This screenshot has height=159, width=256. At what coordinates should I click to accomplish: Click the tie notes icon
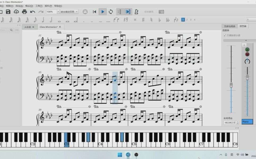(x=116, y=20)
